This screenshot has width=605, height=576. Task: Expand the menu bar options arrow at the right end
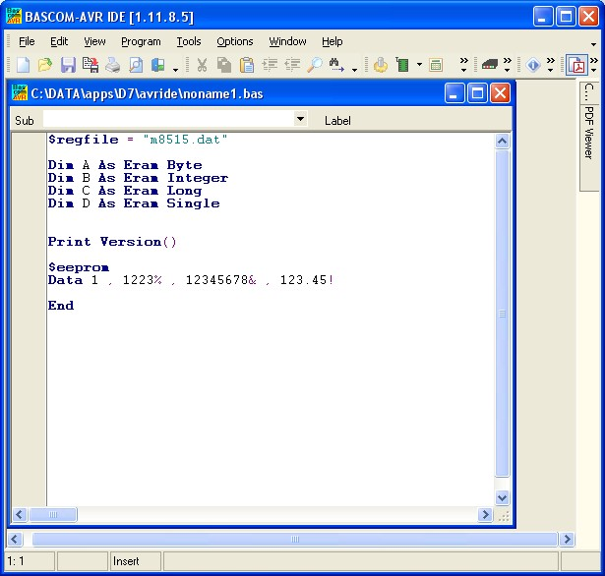pos(593,44)
